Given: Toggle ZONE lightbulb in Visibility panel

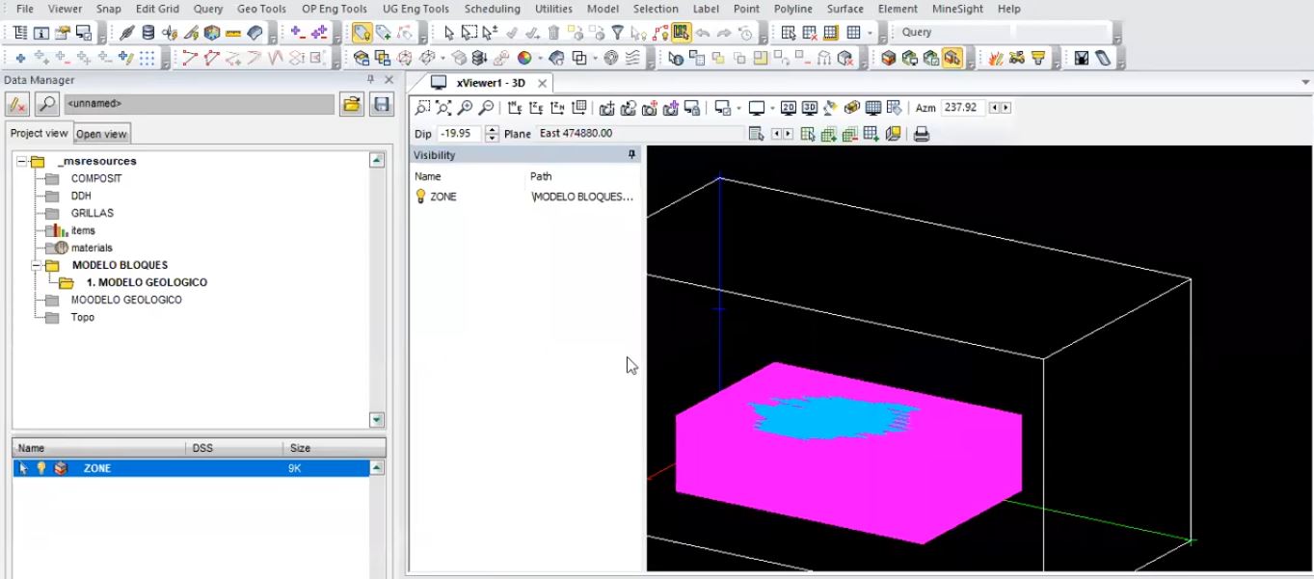Looking at the screenshot, I should (420, 197).
